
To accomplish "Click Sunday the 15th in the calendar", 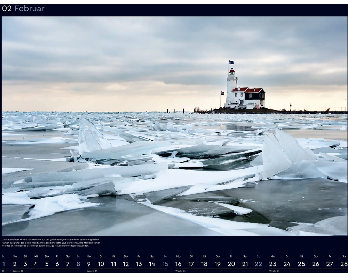I will (165, 264).
